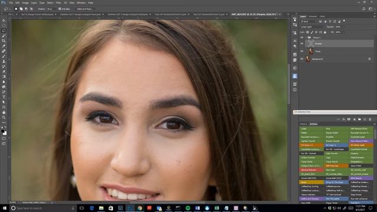Image resolution: width=377 pixels, height=212 pixels.
Task: Run the Save 4 Web action
Action: (361, 166)
